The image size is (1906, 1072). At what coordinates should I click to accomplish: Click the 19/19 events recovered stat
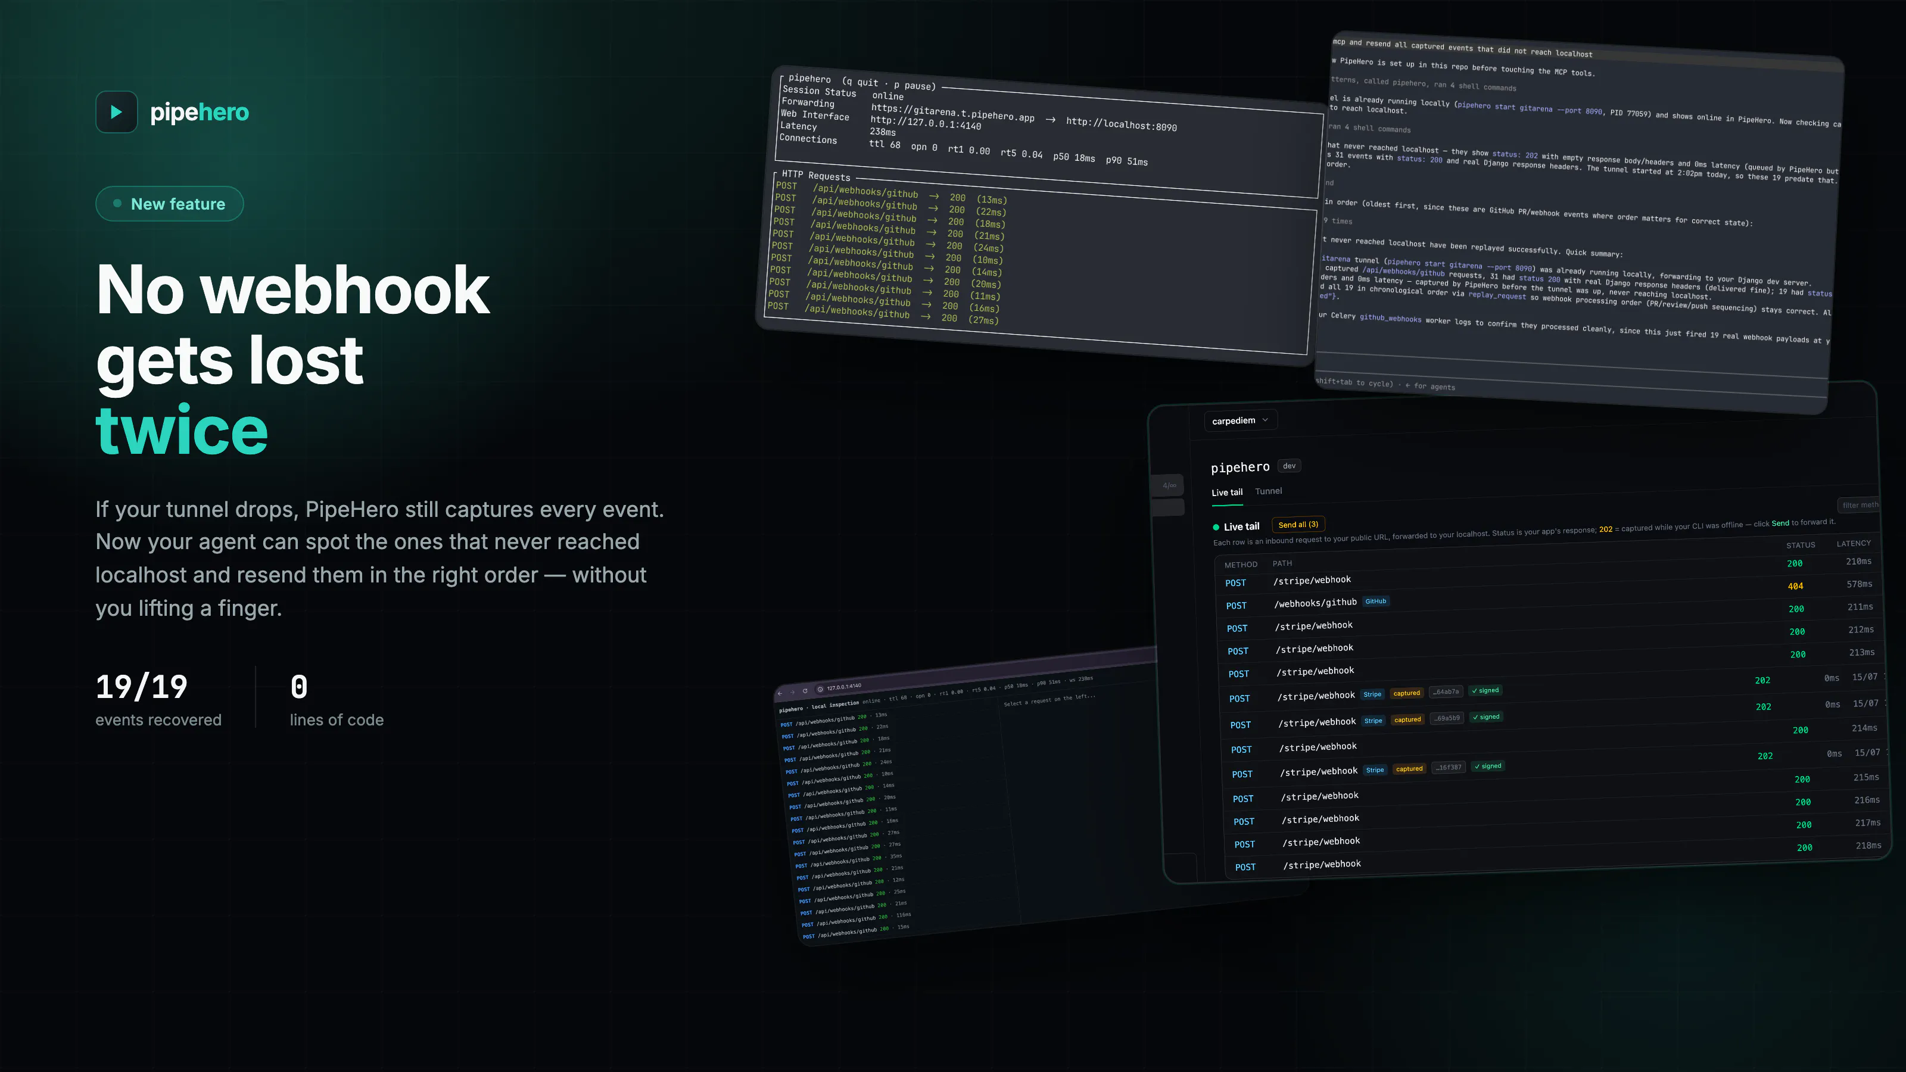click(158, 699)
